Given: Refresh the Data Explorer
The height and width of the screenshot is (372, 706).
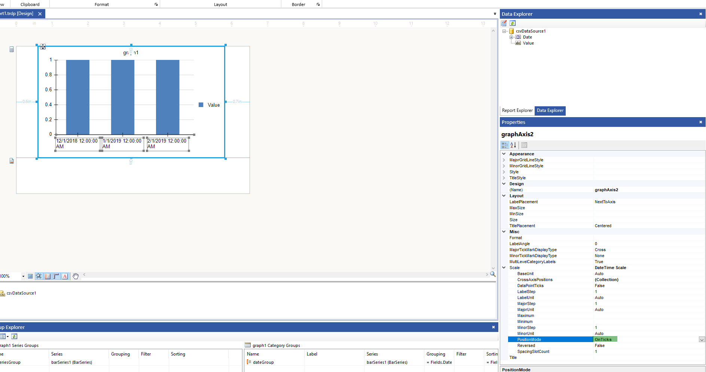Looking at the screenshot, I should click(x=513, y=23).
